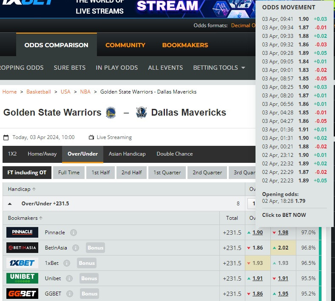Click 1xBet over odds 1.93
Screen dimensions: 335x301
pyautogui.click(x=258, y=263)
